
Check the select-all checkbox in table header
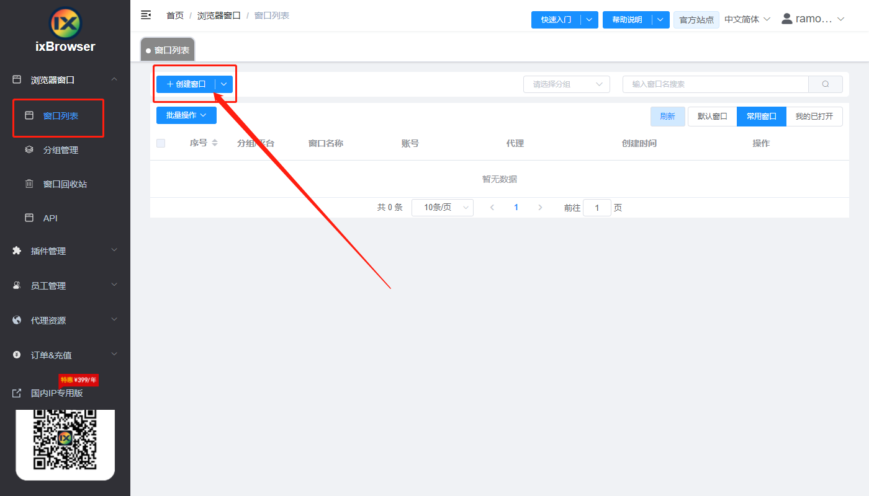click(161, 143)
